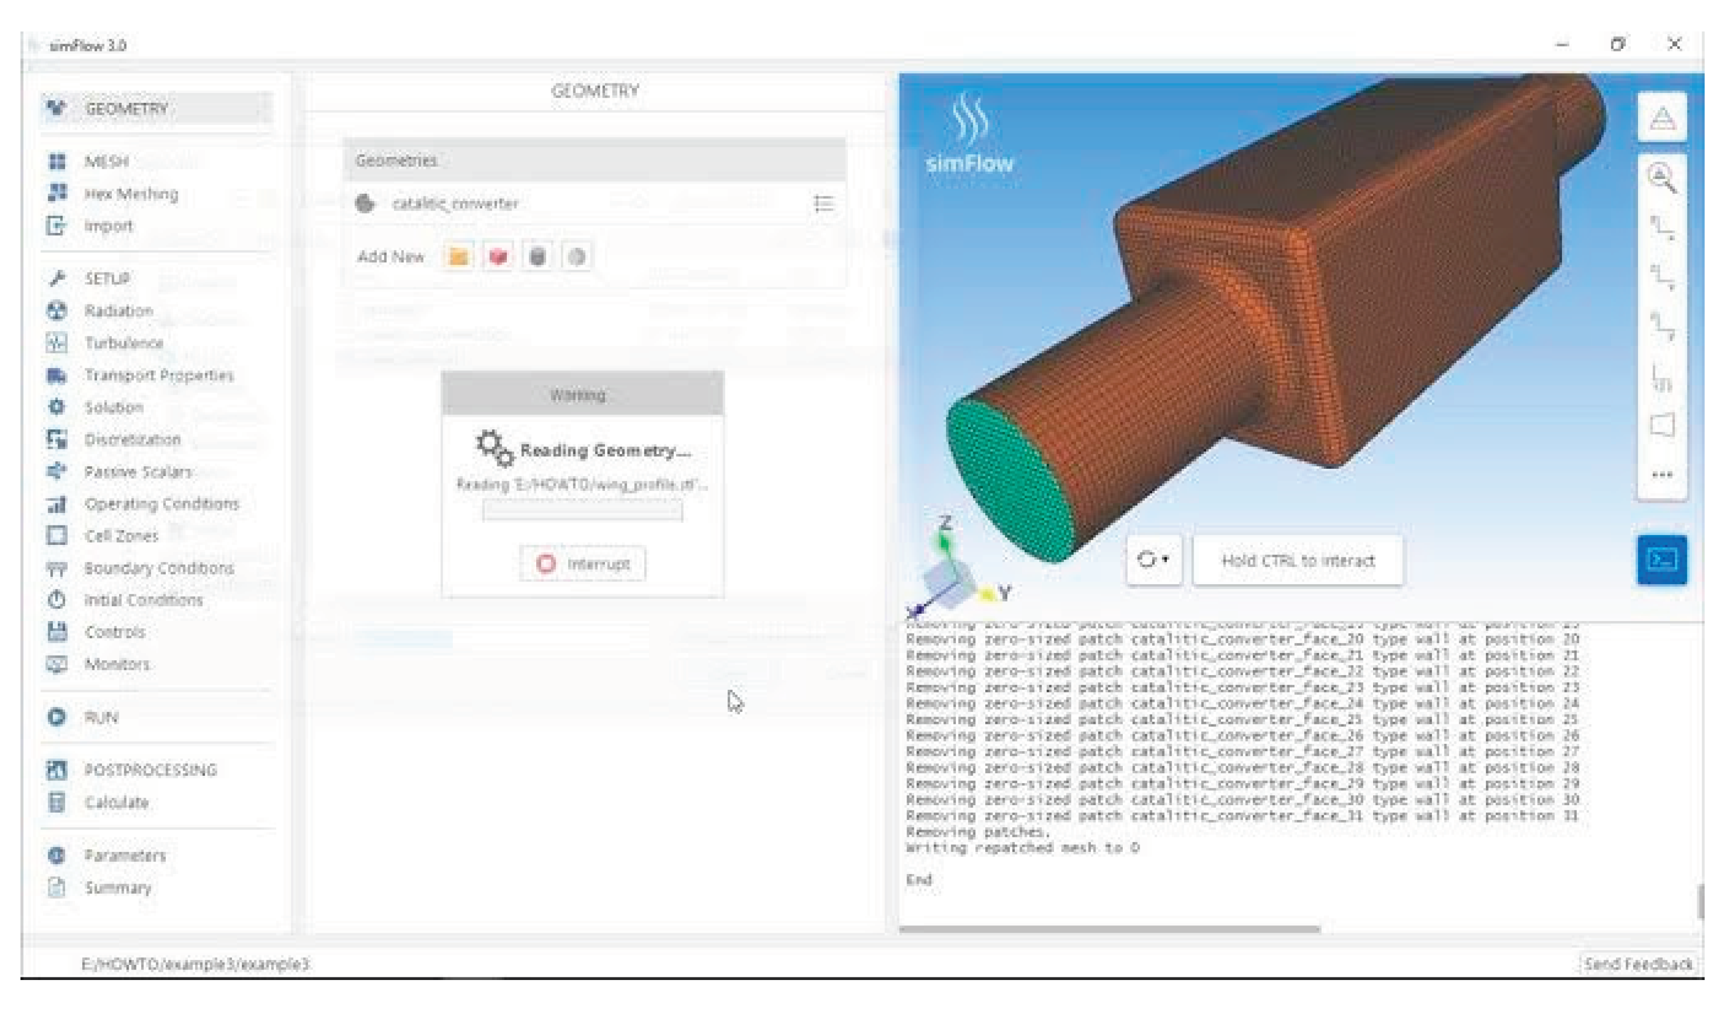Click the gray sphere Add New icon
Image resolution: width=1723 pixels, height=1011 pixels.
pyautogui.click(x=577, y=257)
